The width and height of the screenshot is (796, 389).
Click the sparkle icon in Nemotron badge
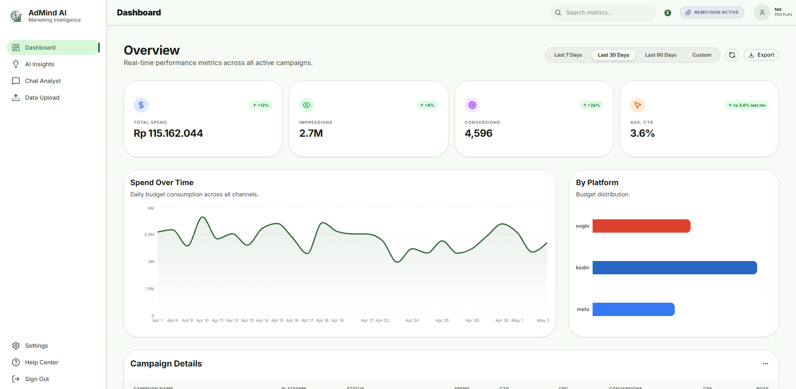coord(688,13)
